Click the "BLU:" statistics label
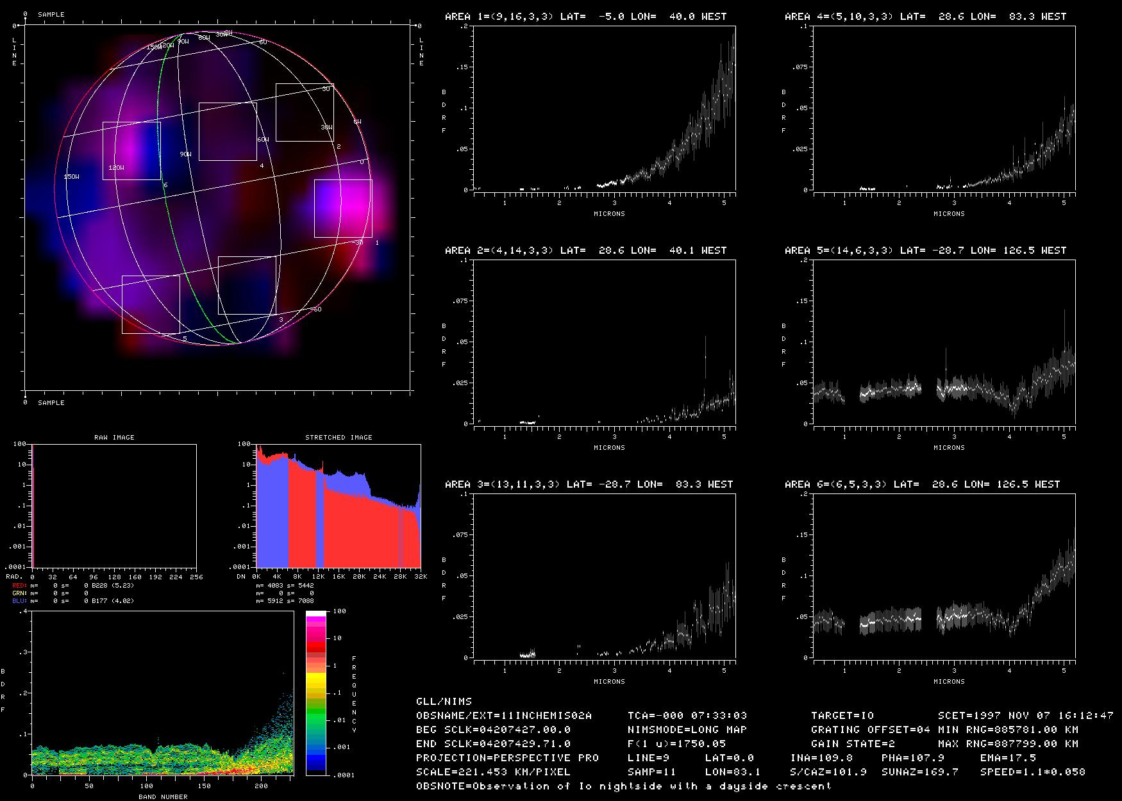This screenshot has height=801, width=1122. click(x=19, y=601)
